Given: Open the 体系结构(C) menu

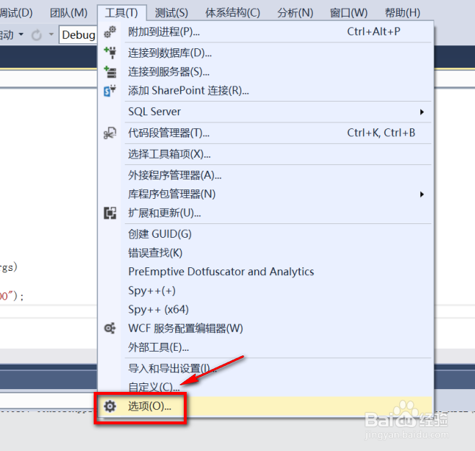Looking at the screenshot, I should click(233, 13).
